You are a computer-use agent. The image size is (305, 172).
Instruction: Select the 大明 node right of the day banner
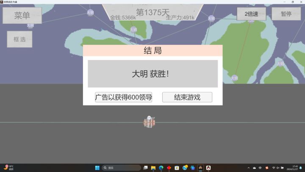[211, 19]
